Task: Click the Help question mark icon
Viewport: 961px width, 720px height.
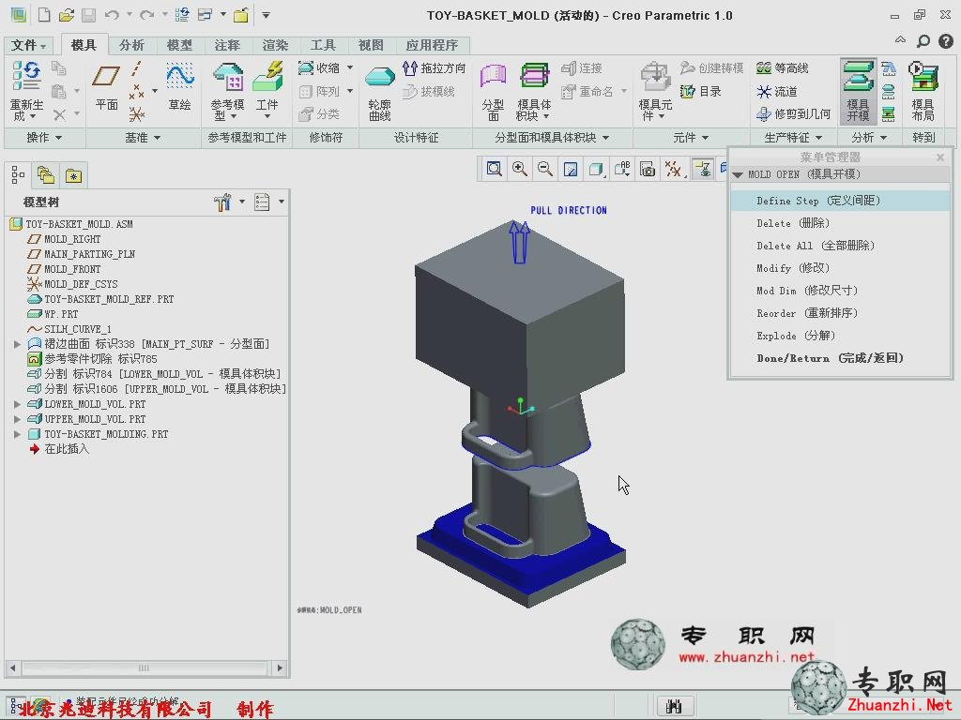Action: click(946, 41)
